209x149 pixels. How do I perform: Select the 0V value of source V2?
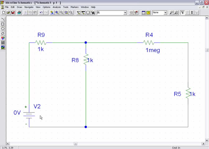point(17,113)
